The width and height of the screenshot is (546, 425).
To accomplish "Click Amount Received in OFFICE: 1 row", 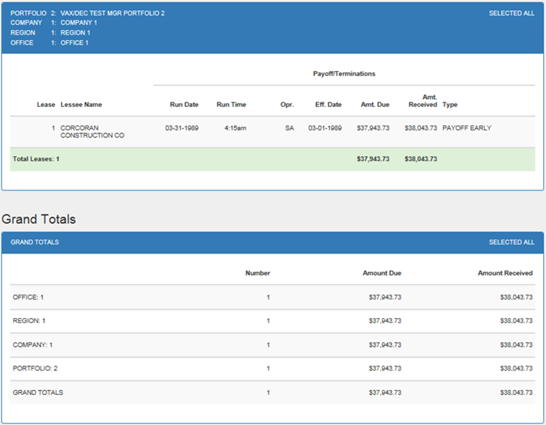I will [517, 297].
